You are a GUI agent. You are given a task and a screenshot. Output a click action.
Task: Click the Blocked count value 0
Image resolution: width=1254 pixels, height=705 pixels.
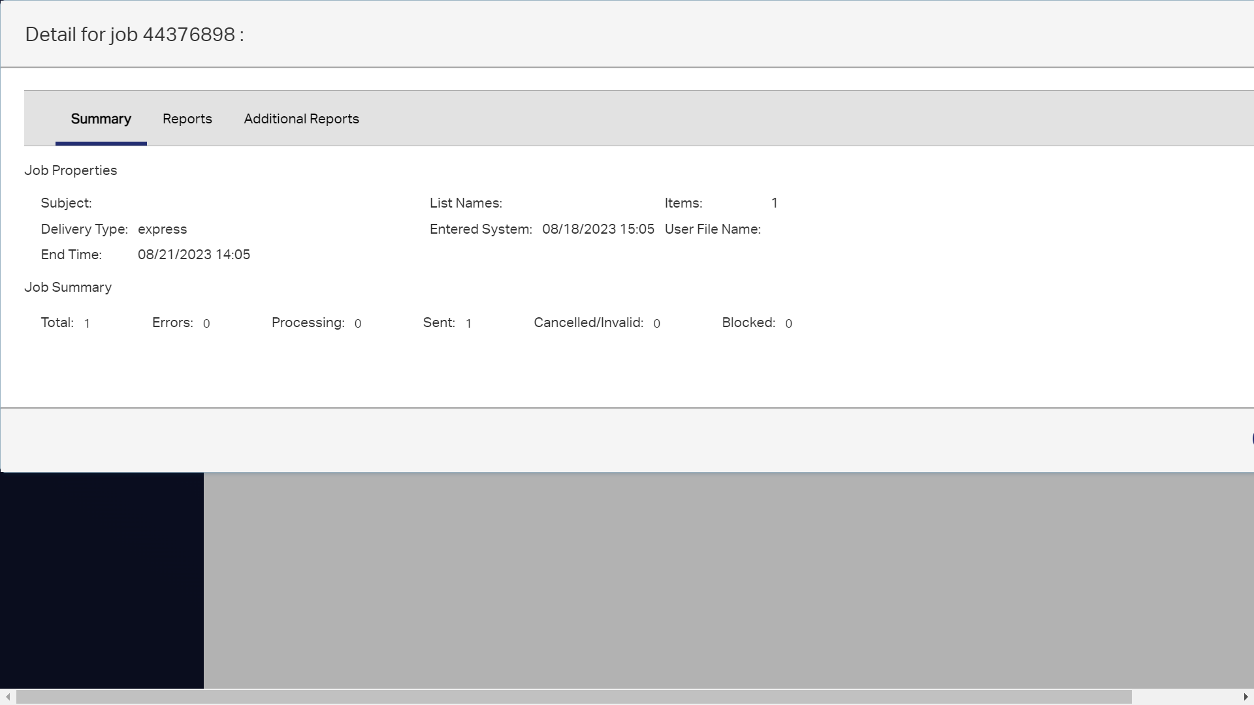(x=788, y=323)
